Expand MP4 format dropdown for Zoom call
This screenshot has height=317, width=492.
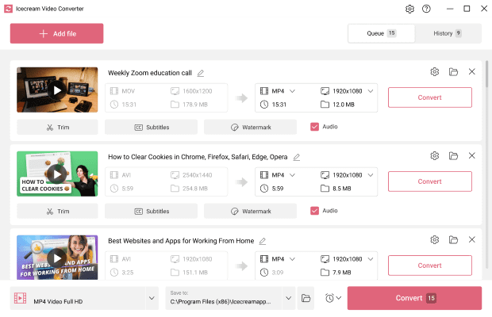(x=292, y=91)
